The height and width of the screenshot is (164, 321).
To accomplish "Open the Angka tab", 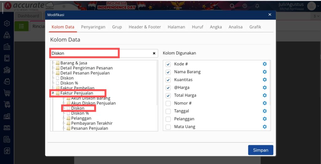I will (x=216, y=27).
